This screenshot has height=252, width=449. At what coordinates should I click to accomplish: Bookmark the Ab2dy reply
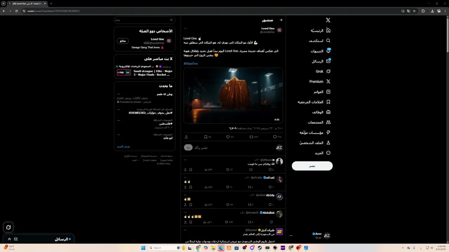coord(191,204)
